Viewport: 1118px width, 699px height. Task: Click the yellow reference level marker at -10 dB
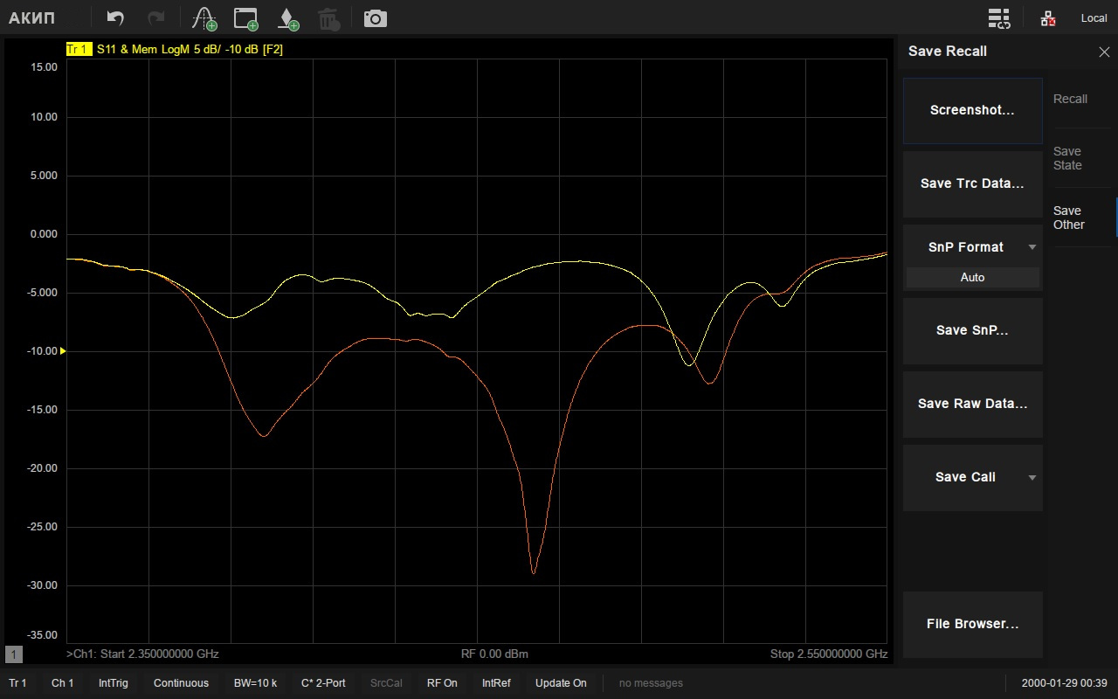[x=62, y=351]
